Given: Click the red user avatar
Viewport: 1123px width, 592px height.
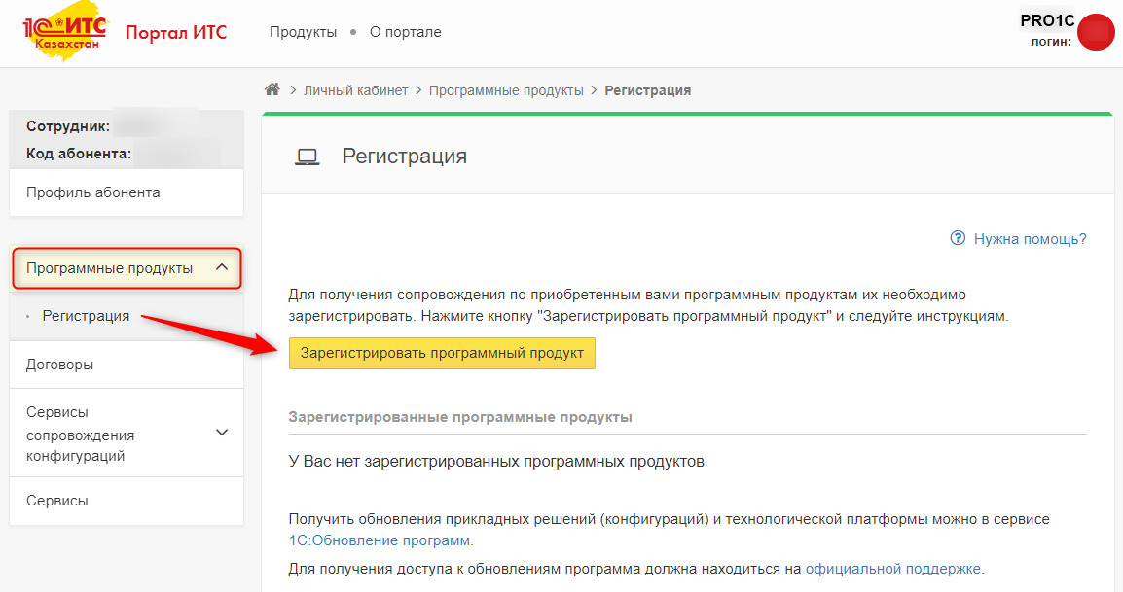Looking at the screenshot, I should (x=1096, y=33).
